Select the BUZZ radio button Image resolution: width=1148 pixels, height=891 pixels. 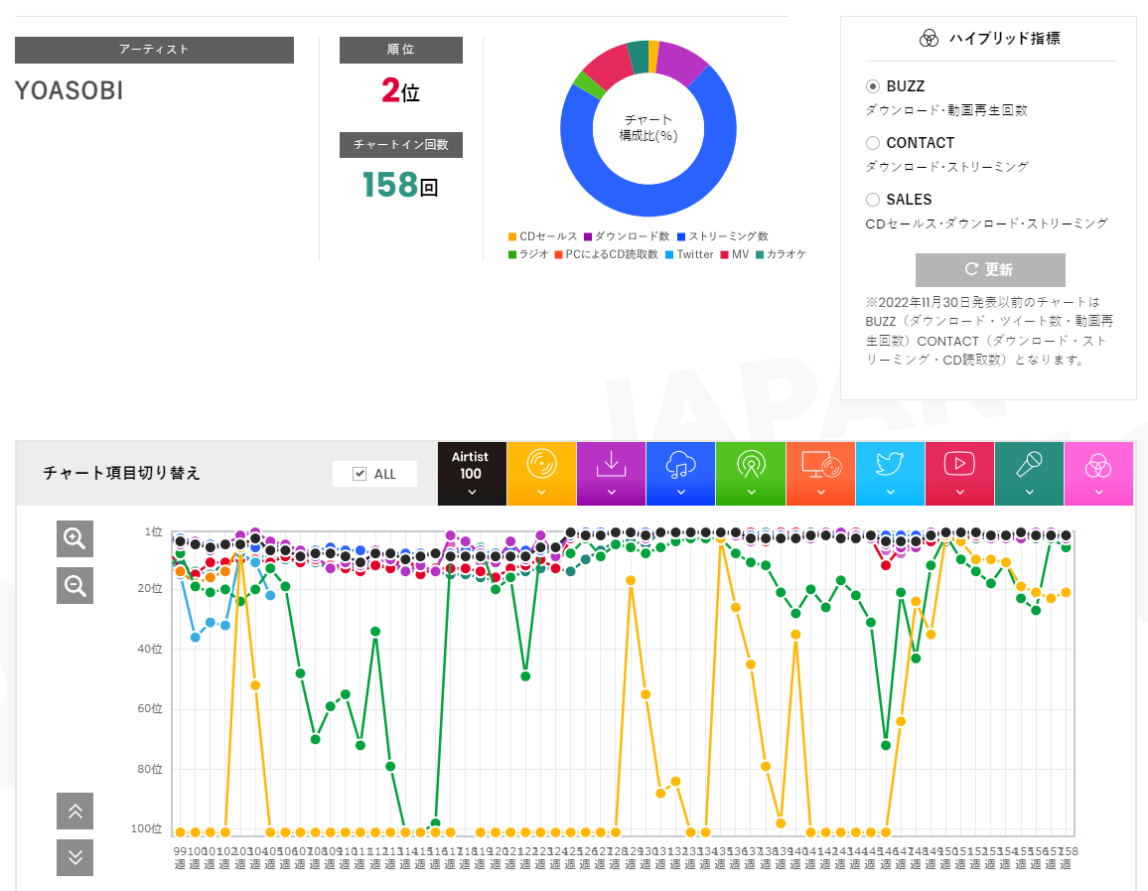873,86
